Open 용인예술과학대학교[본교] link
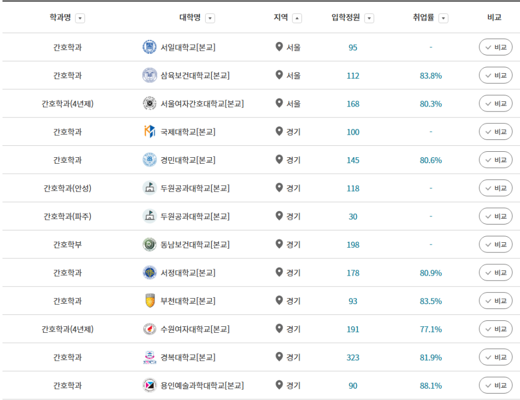 (x=202, y=385)
